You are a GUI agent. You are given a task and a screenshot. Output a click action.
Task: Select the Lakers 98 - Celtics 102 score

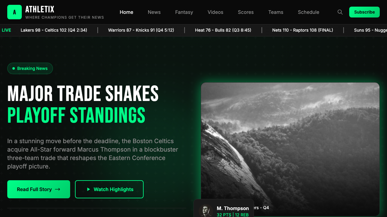54,30
